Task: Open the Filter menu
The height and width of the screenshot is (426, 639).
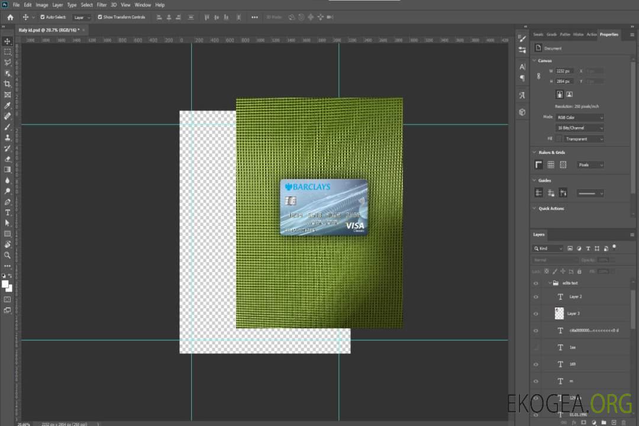Action: pos(102,5)
